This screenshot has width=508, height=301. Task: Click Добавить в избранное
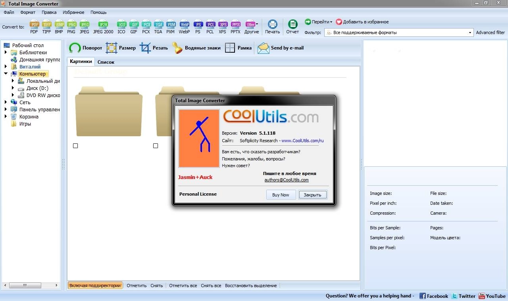point(362,22)
